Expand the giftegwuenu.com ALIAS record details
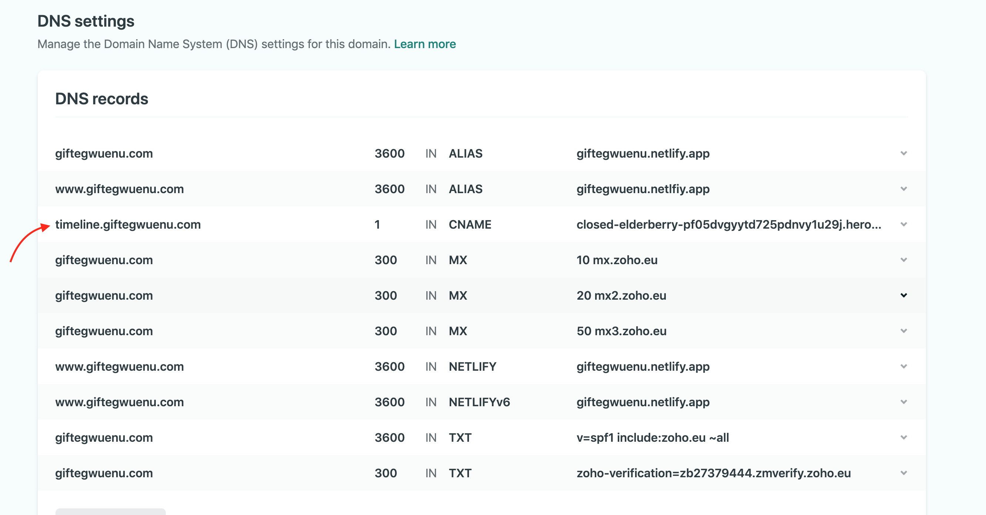The height and width of the screenshot is (515, 986). [904, 154]
